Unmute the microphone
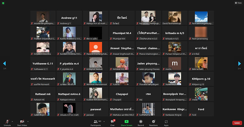 tap(7, 122)
